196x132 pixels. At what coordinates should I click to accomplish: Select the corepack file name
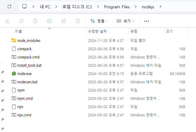(24, 49)
